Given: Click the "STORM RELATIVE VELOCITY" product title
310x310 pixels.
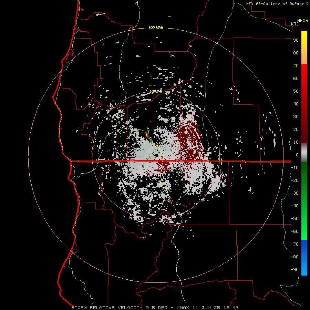Looking at the screenshot, I should coord(107,308).
